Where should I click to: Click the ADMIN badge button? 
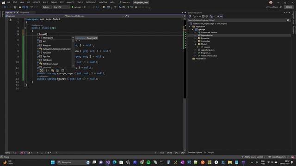(x=289, y=7)
